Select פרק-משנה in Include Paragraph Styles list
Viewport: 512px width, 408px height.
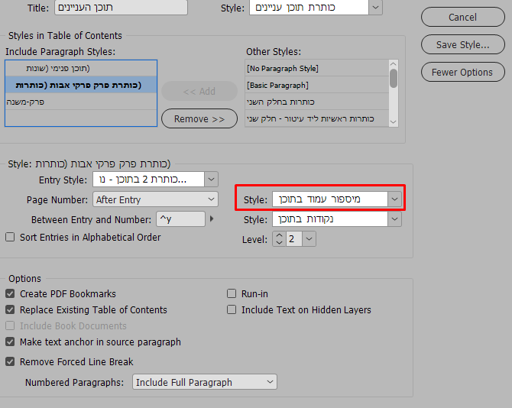[81, 102]
